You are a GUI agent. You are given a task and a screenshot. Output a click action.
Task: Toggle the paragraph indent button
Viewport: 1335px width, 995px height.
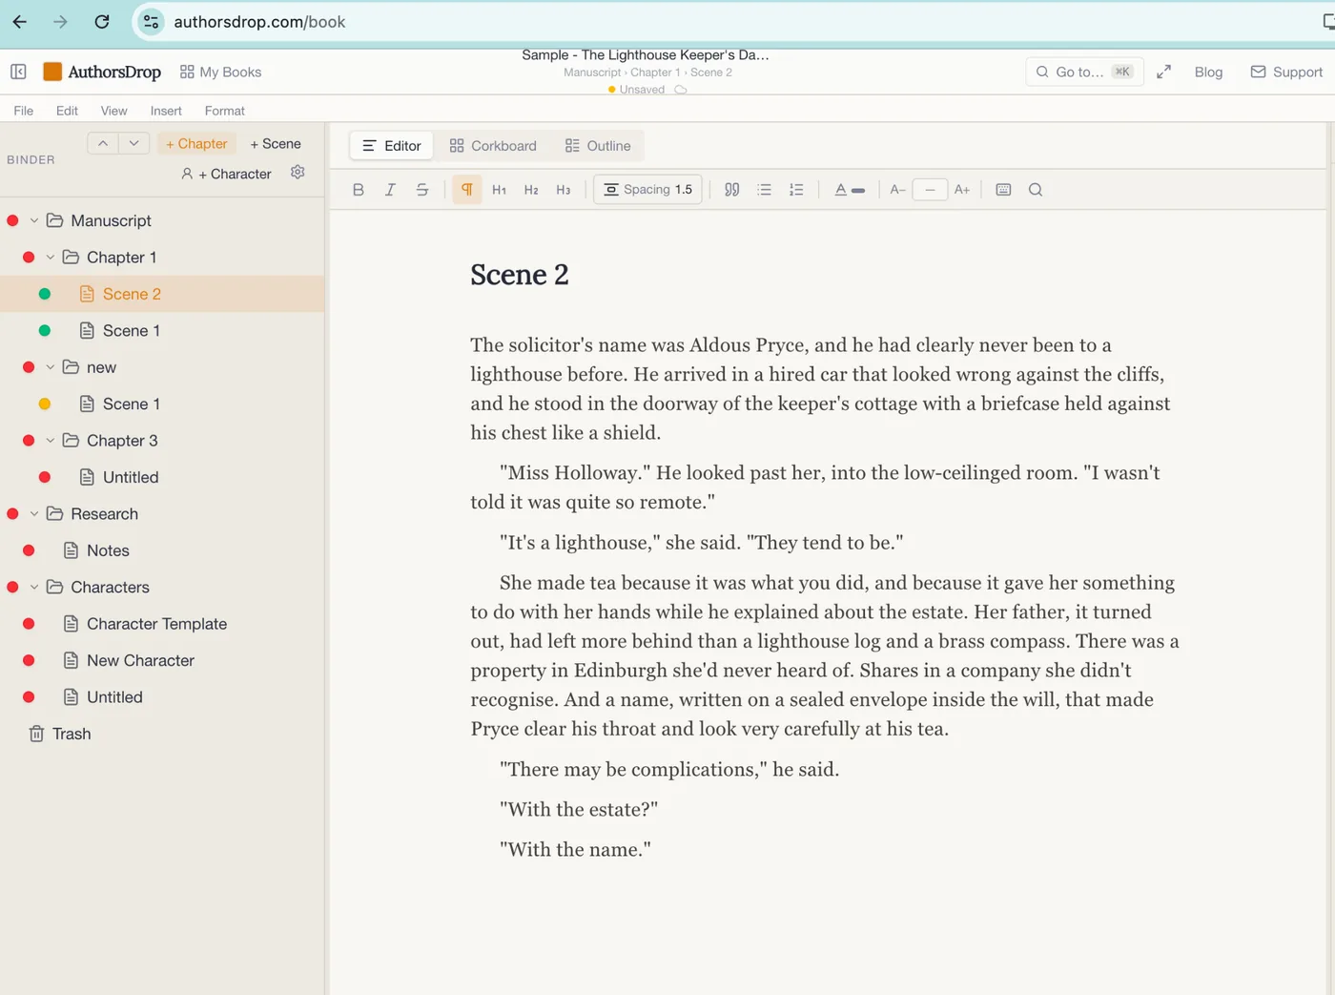point(466,190)
